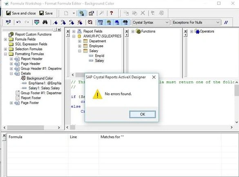The image size is (239, 177).
Task: Click the Save button
Action: [x=46, y=13]
